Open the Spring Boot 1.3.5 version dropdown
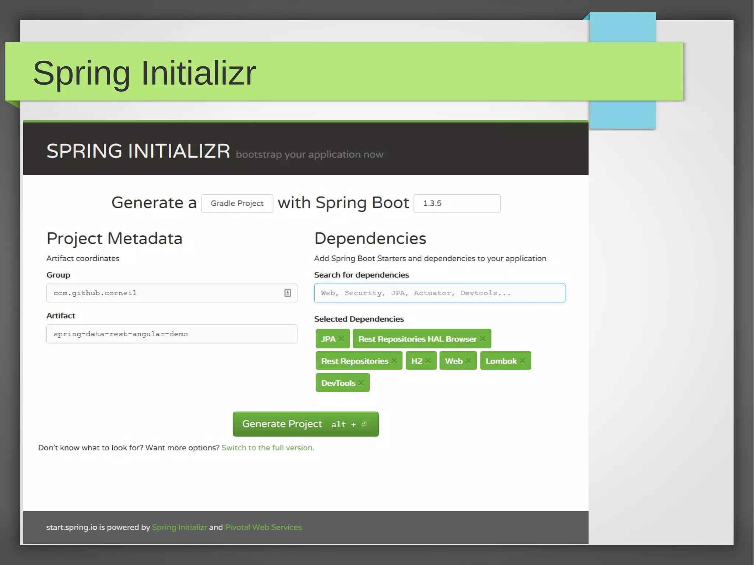 coord(457,204)
